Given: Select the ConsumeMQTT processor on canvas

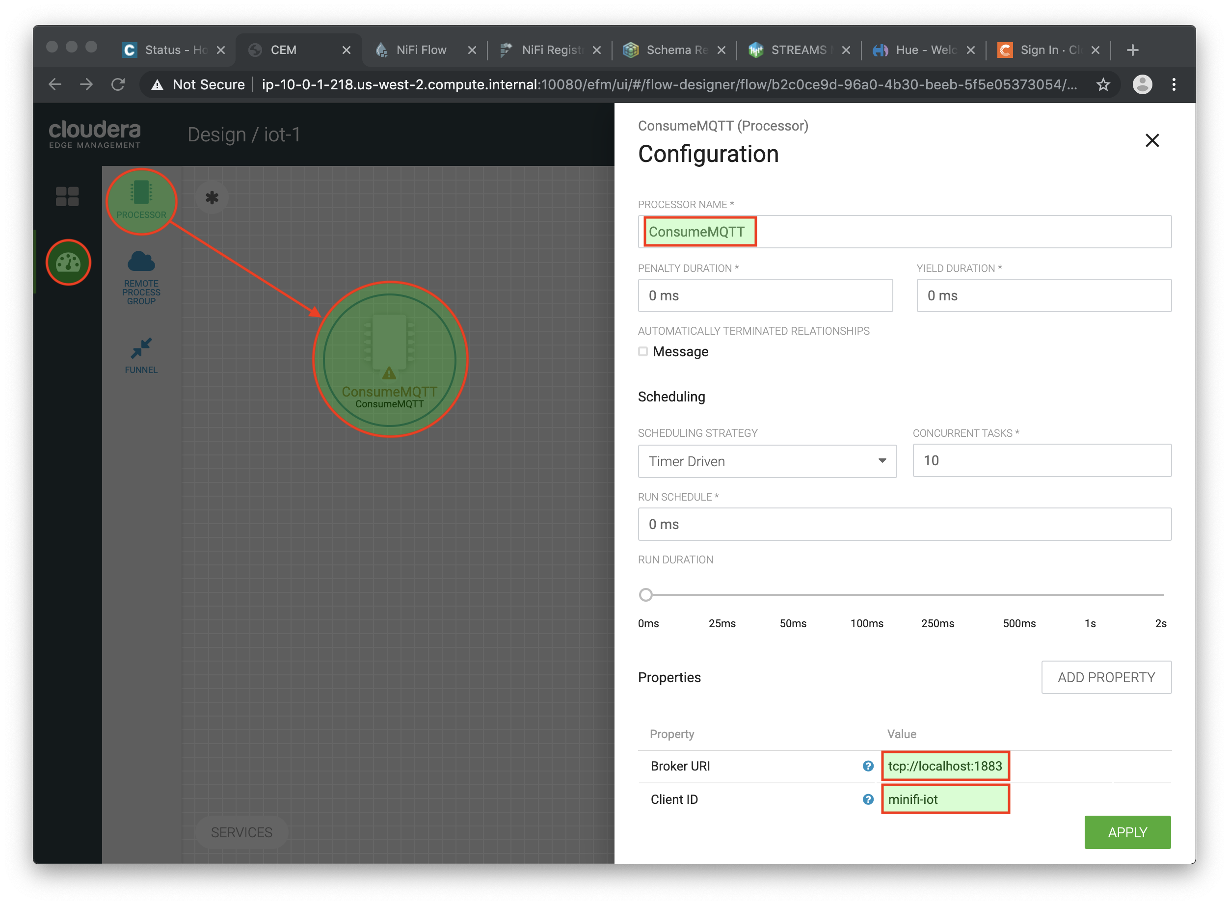Looking at the screenshot, I should click(390, 359).
